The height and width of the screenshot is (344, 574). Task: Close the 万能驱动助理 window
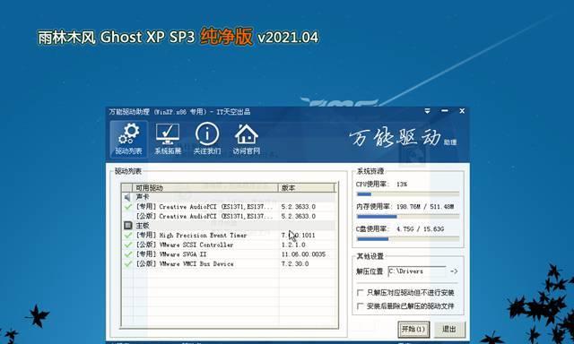462,111
